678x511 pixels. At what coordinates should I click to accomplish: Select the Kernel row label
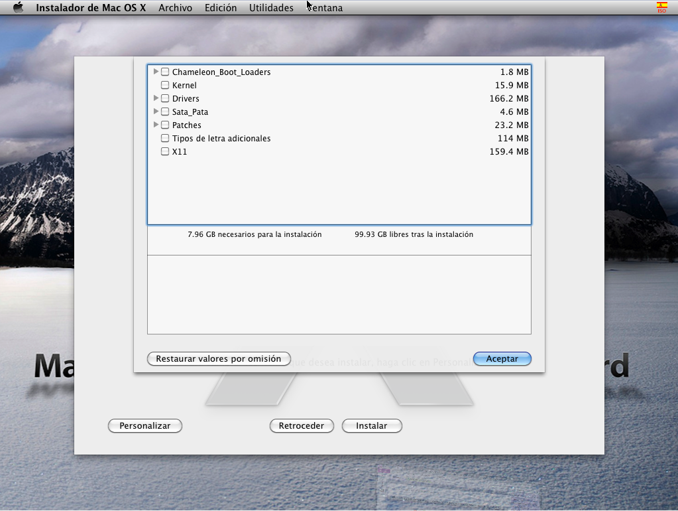[184, 86]
